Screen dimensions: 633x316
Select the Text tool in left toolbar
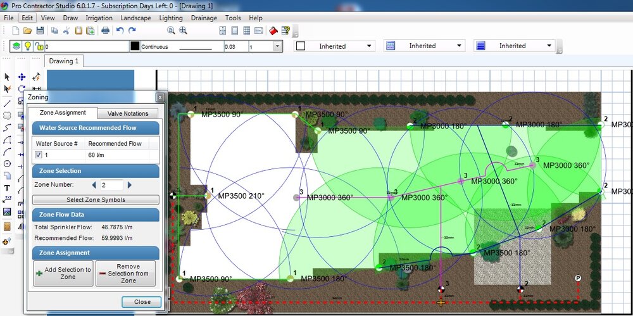tap(7, 187)
